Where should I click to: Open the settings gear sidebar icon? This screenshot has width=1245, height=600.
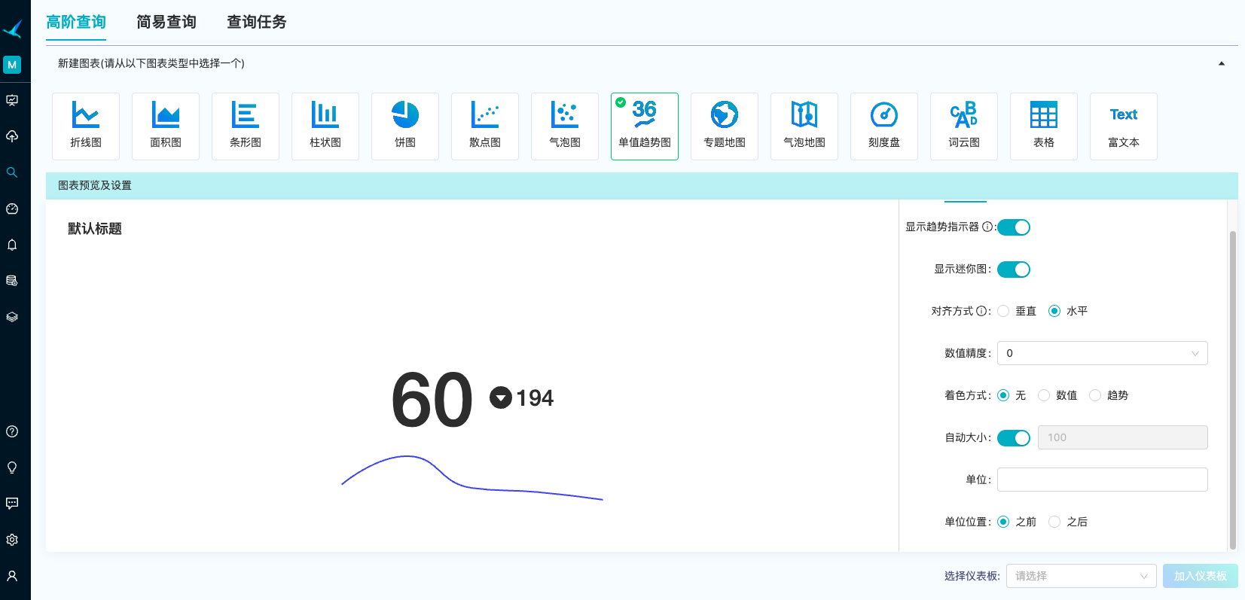tap(12, 540)
